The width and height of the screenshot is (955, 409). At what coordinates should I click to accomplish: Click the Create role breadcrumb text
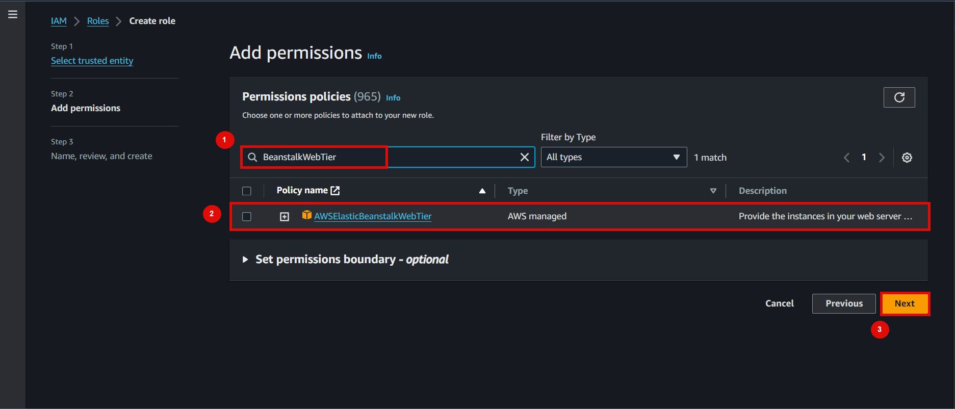[152, 21]
